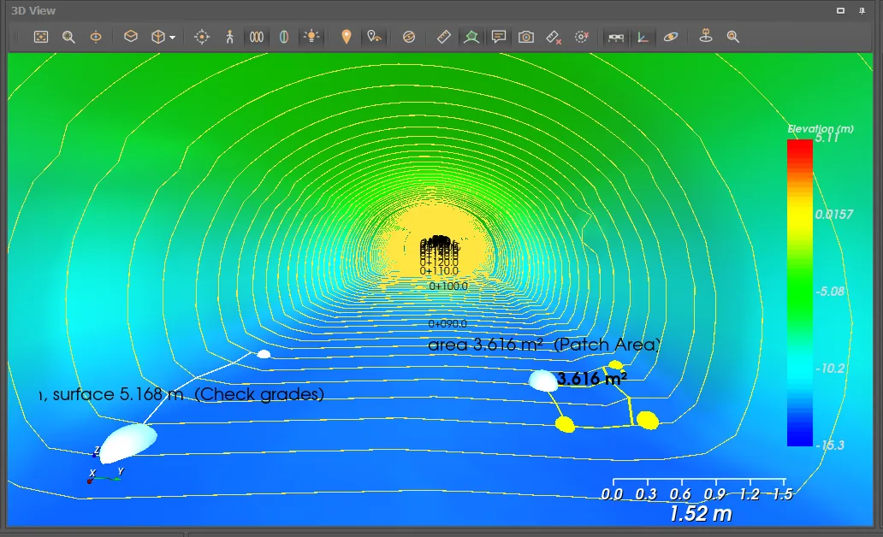Click the zoom lock magnifier icon
The image size is (883, 537).
click(x=732, y=37)
